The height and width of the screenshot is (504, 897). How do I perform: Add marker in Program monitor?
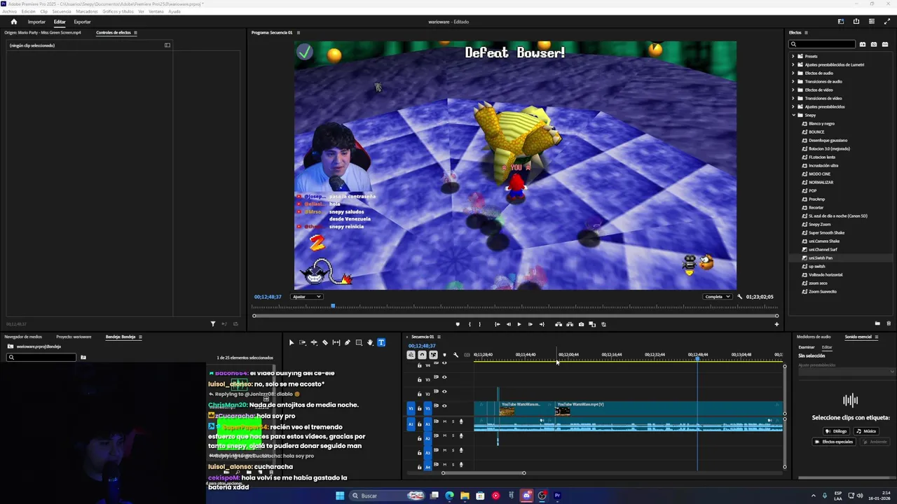tap(458, 324)
